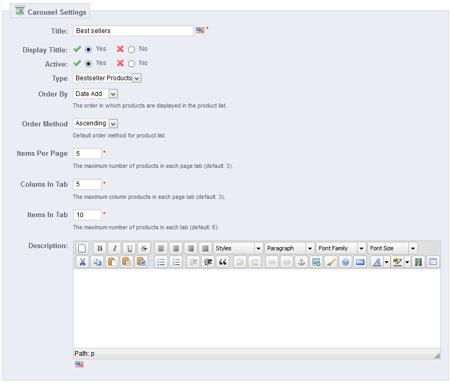Insert anchor icon
Screen dimensions: 451x383
[301, 262]
